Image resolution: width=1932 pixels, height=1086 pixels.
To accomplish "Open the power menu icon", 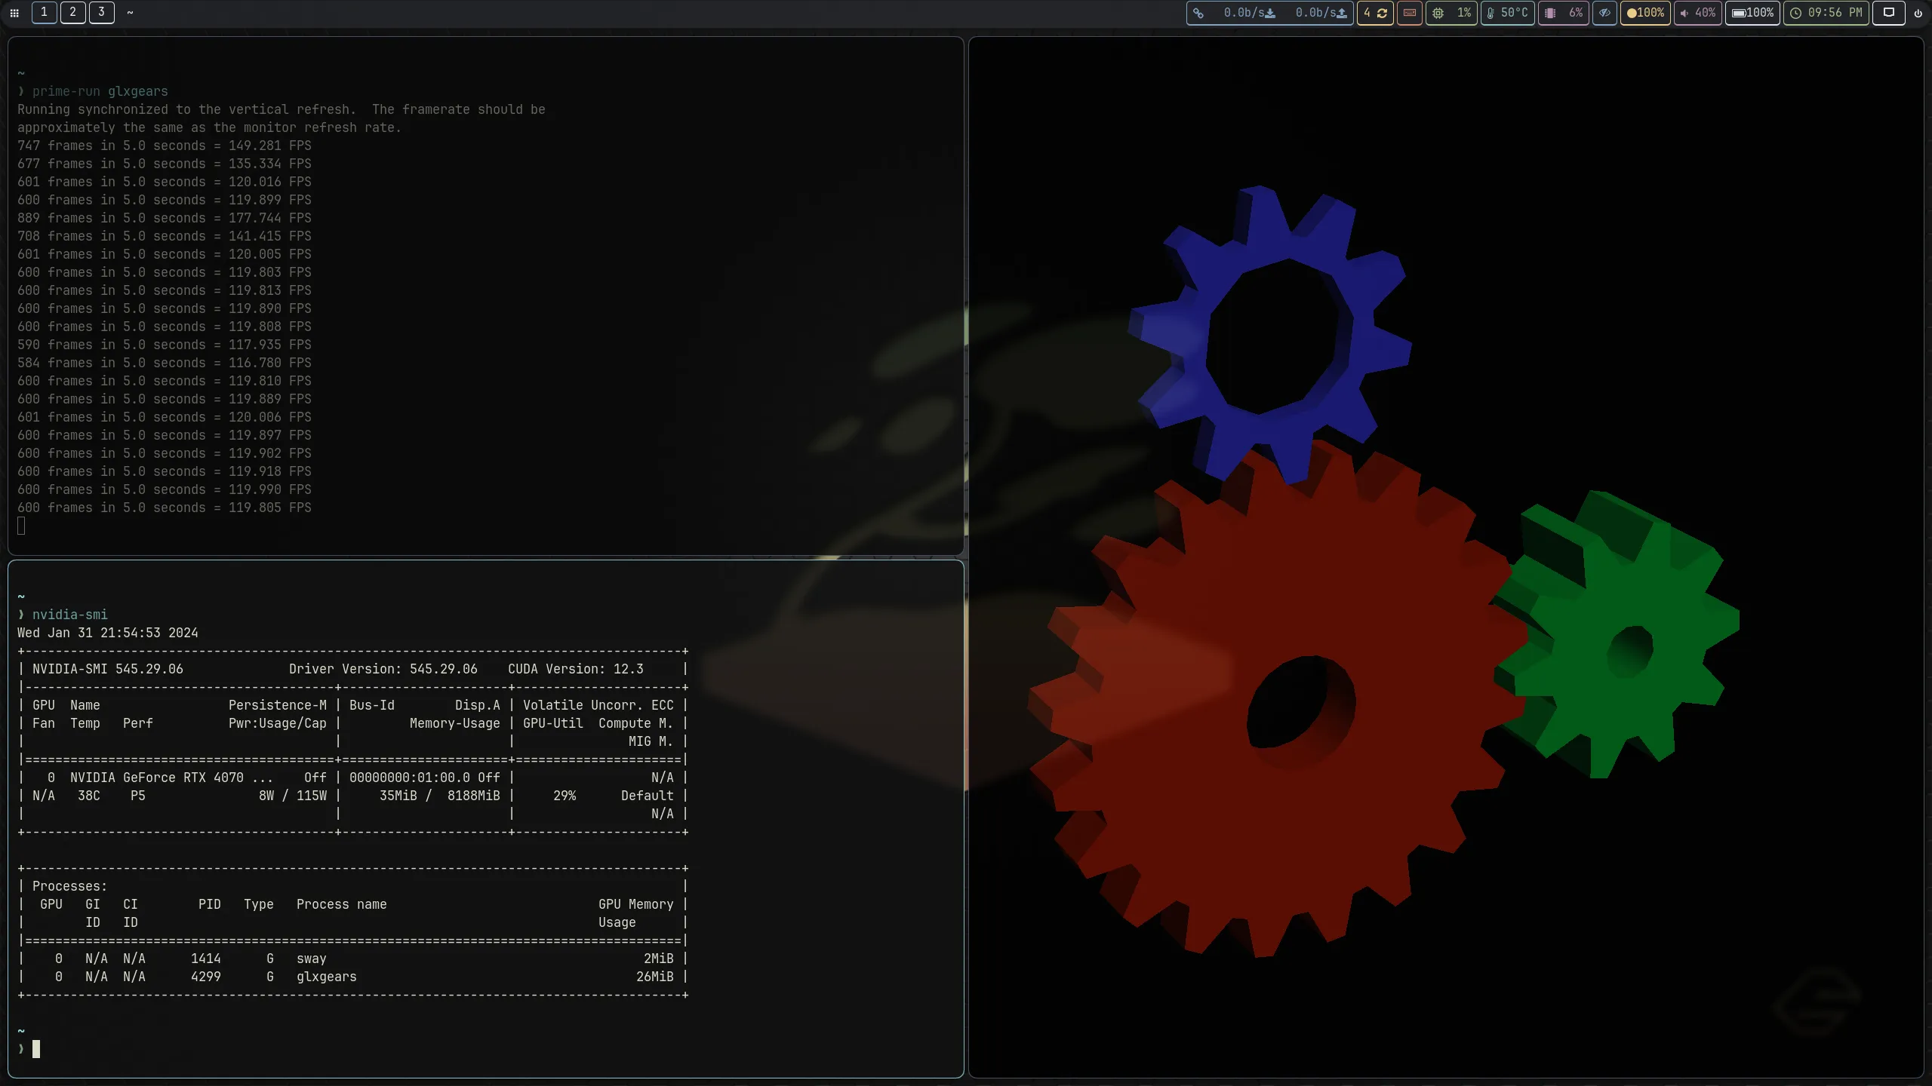I will coord(1918,13).
